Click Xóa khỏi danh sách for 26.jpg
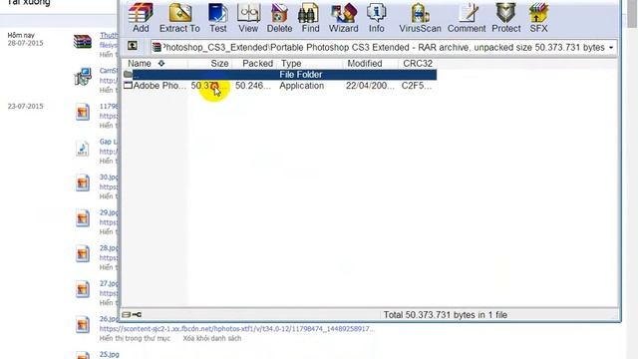 211,338
